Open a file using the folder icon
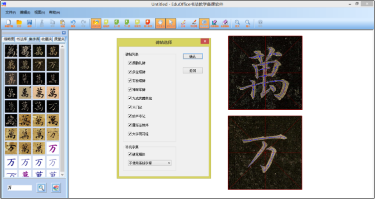This screenshot has width=375, height=199. pyautogui.click(x=19, y=23)
